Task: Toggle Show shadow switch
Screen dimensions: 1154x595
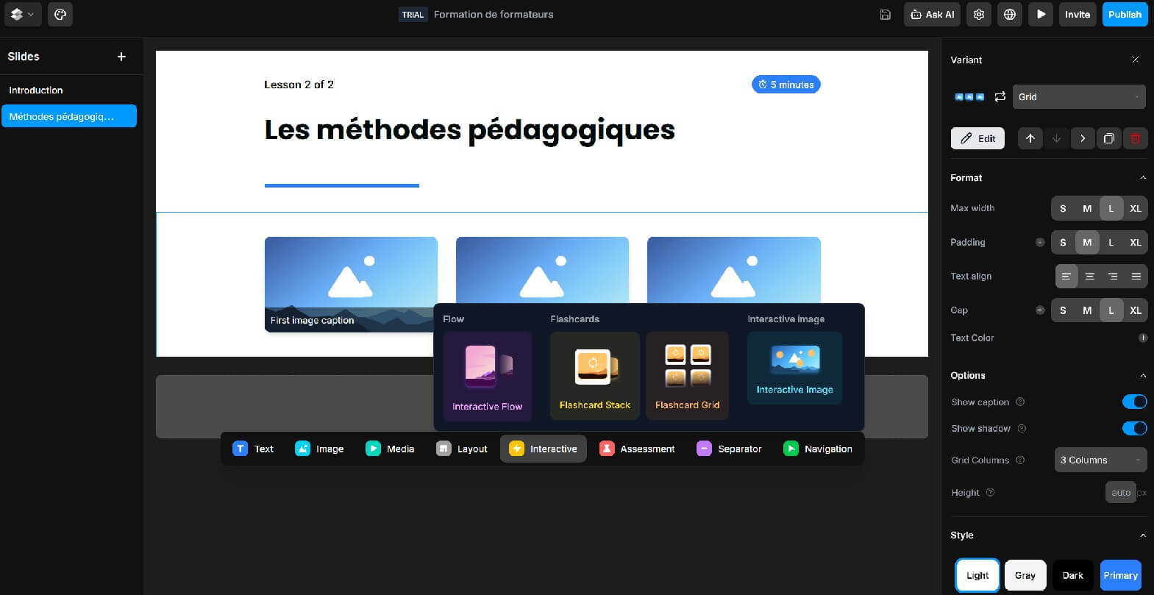Action: (x=1134, y=428)
